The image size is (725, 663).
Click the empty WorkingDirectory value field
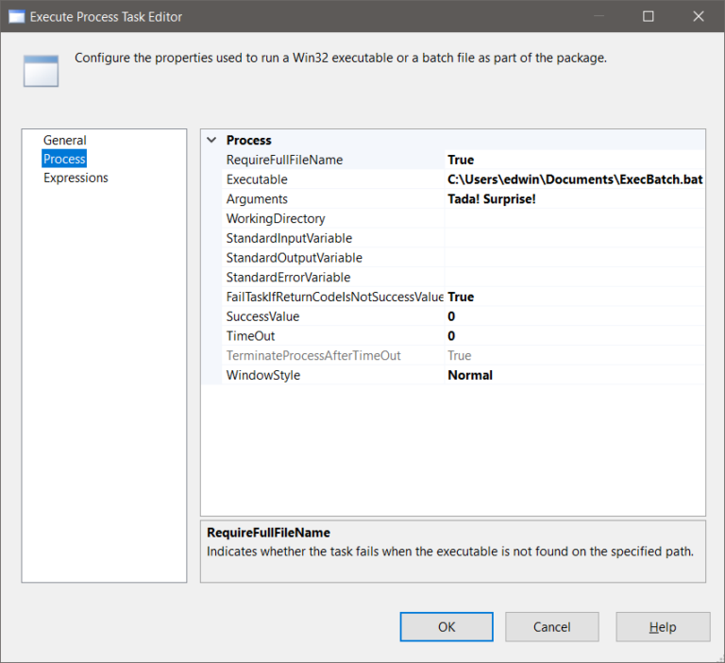[575, 218]
